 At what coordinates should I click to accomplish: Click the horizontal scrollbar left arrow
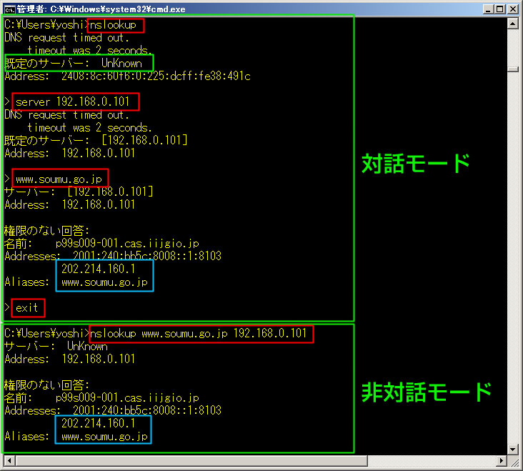(x=9, y=461)
